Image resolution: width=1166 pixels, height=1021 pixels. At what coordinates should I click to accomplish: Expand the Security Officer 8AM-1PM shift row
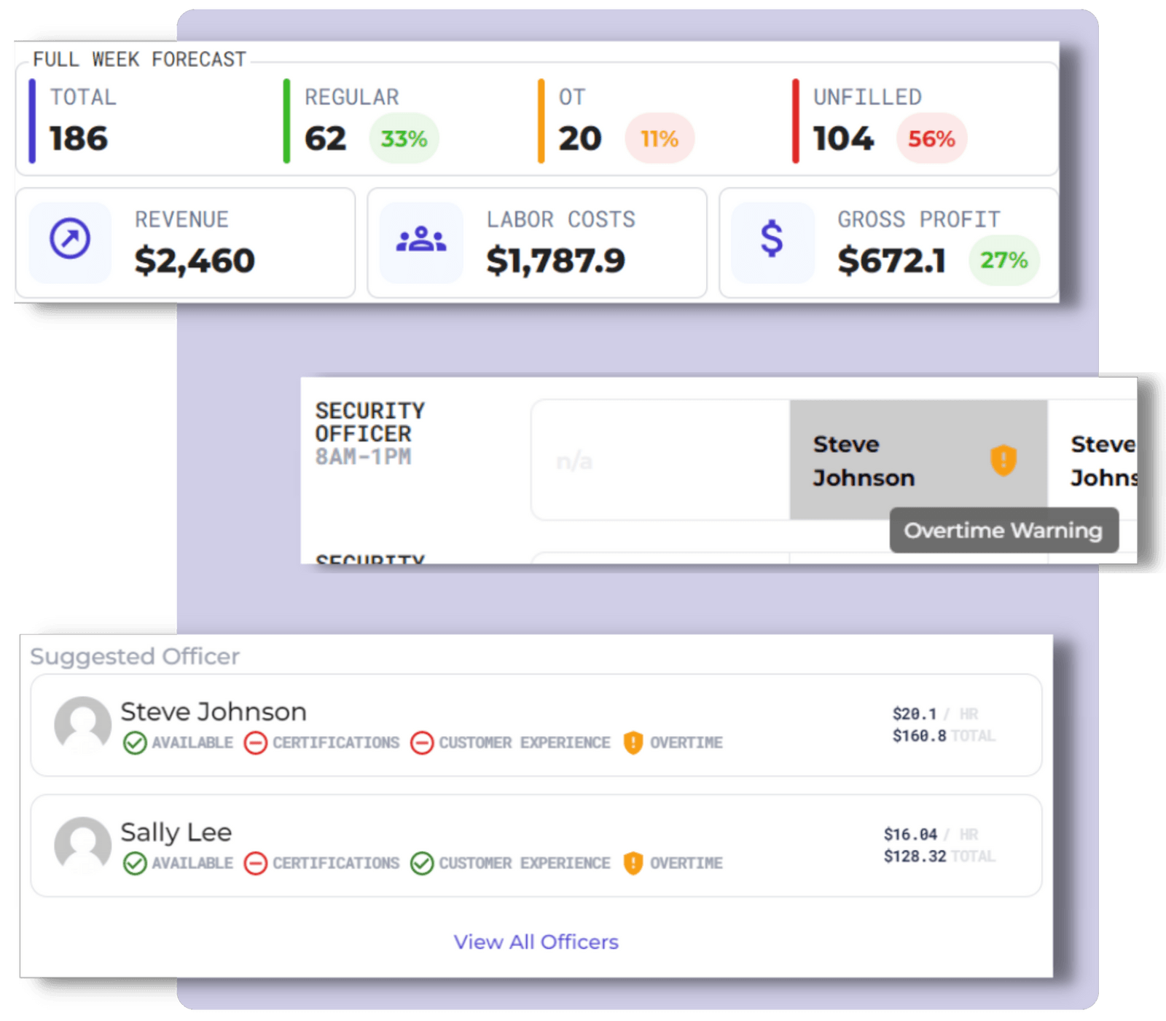[370, 433]
